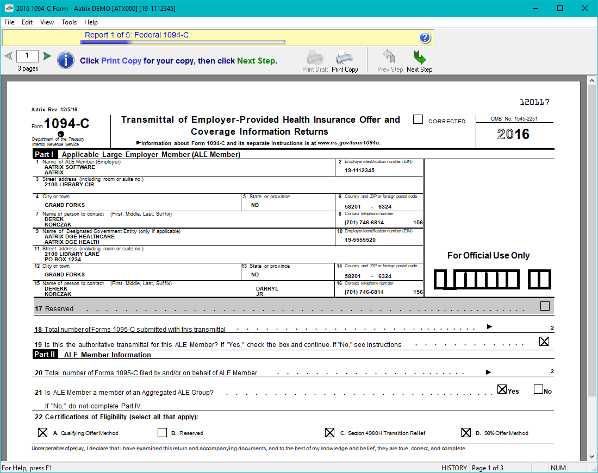Advance using the Next Step green arrow icon
This screenshot has width=598, height=473.
click(419, 57)
